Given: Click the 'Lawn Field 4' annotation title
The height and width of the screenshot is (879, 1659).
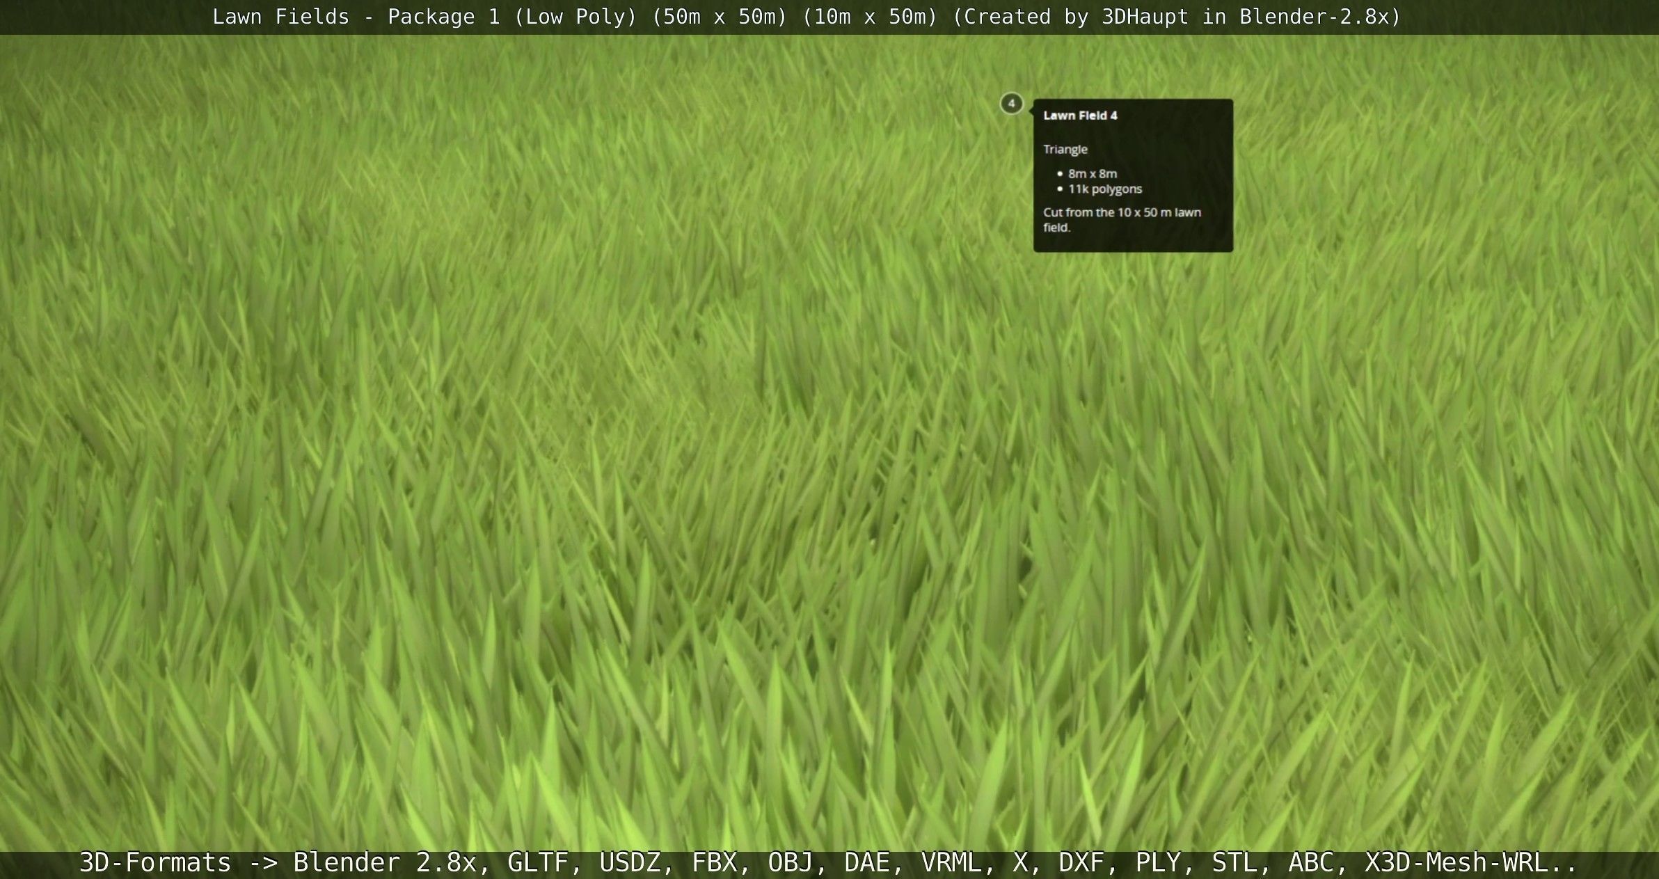Looking at the screenshot, I should click(x=1080, y=116).
